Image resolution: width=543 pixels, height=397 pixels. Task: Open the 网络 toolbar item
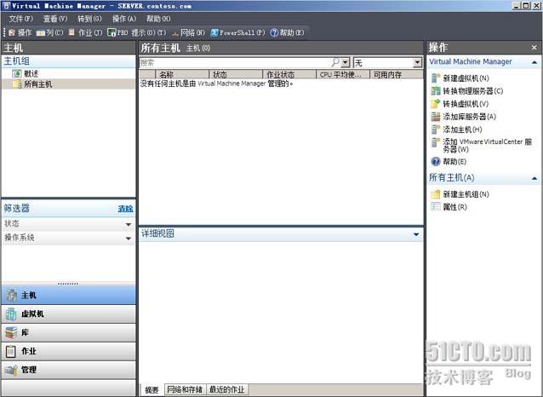pos(188,32)
